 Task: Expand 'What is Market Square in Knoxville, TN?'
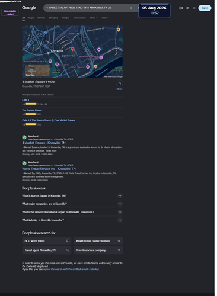tap(72, 196)
